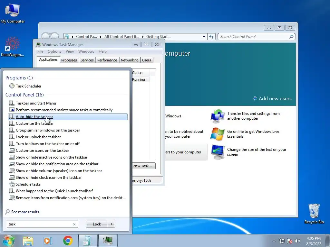Click the Control Panel refresh button
Viewport: 330px width, 247px height.
pyautogui.click(x=211, y=37)
